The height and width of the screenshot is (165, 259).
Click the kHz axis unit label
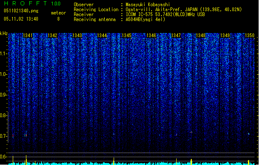click(4, 33)
